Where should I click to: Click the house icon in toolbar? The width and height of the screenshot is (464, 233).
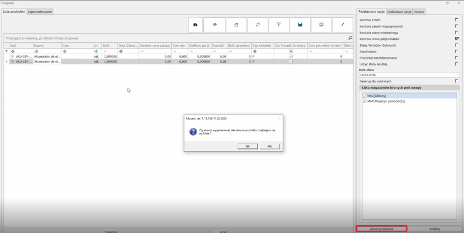point(236,25)
